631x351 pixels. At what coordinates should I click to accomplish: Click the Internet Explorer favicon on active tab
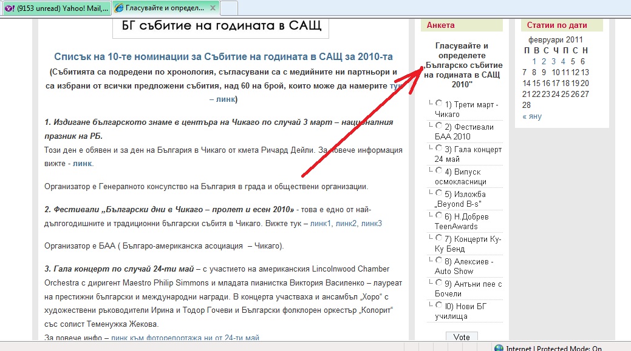tap(120, 8)
